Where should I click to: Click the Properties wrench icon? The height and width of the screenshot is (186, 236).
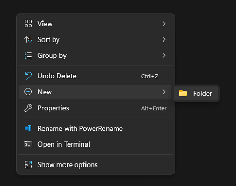tap(28, 108)
